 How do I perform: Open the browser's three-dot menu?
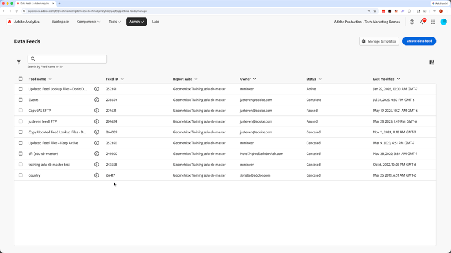(447, 11)
